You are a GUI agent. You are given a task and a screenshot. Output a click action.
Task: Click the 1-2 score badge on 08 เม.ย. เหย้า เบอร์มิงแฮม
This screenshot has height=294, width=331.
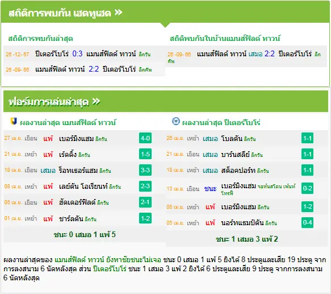click(x=307, y=206)
